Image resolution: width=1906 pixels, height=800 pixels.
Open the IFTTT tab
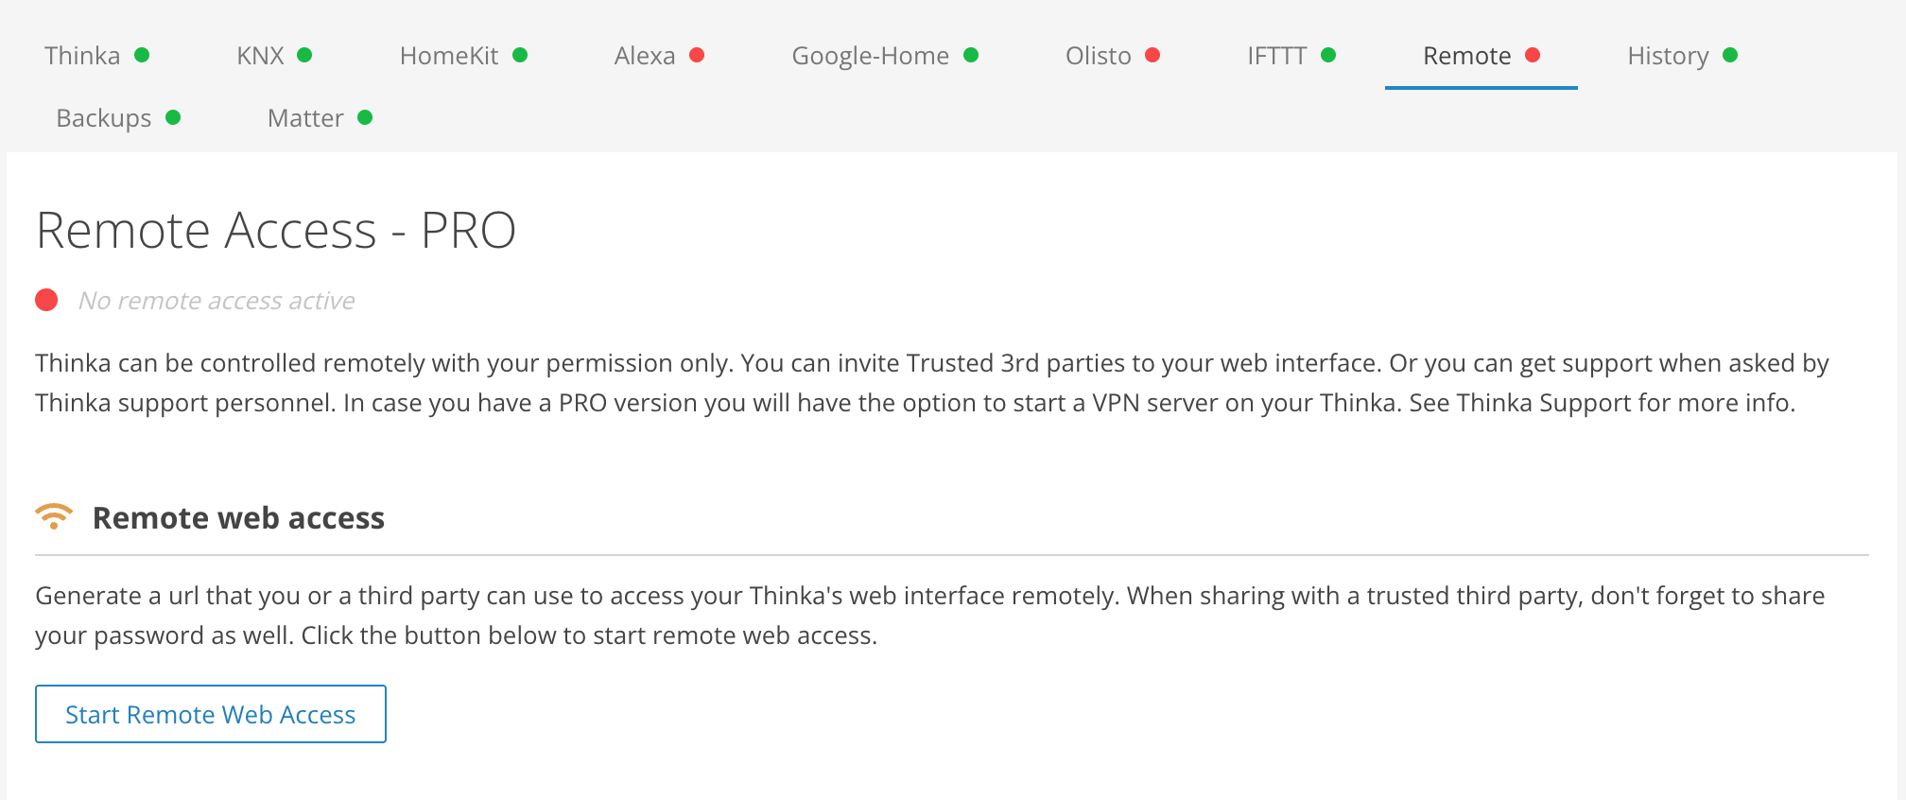1276,56
